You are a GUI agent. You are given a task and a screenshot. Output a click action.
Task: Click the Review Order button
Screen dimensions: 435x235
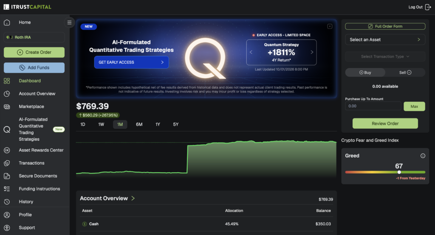385,123
